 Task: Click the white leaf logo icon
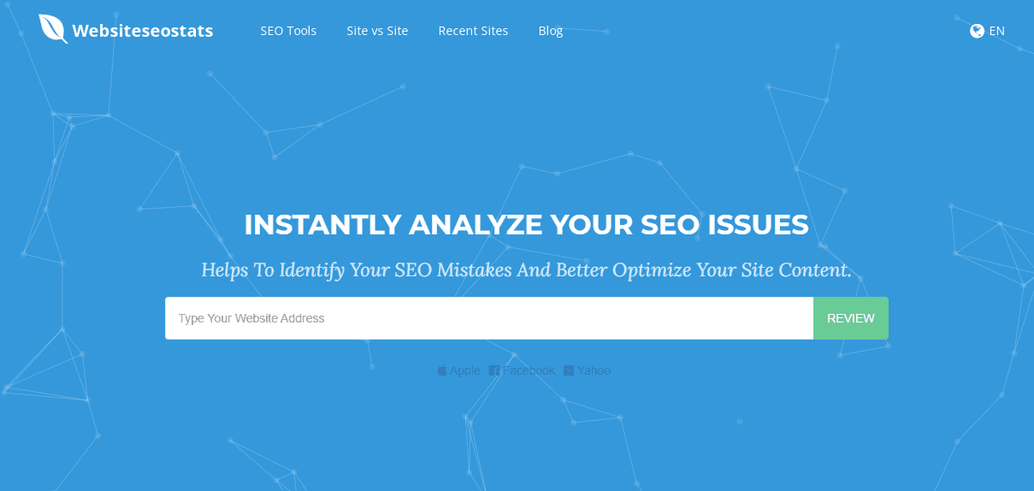pos(53,29)
